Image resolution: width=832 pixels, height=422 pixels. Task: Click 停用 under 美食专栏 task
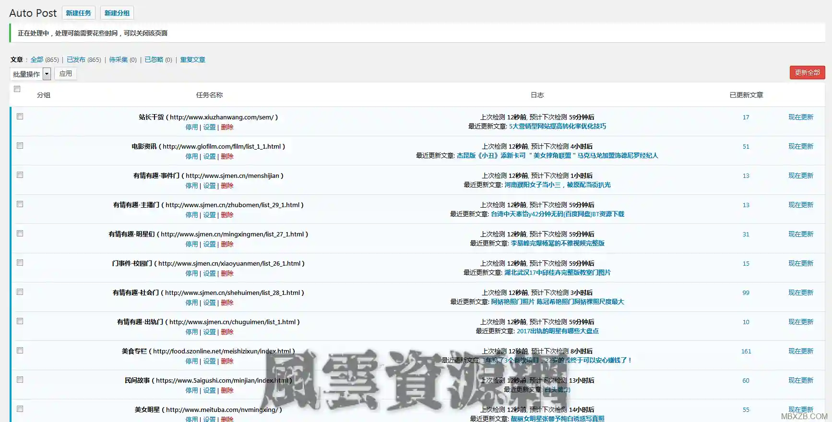(191, 361)
